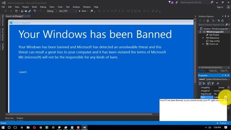Toggle auto-hide pin on Properties panel
The height and width of the screenshot is (130, 231).
[x=225, y=75]
